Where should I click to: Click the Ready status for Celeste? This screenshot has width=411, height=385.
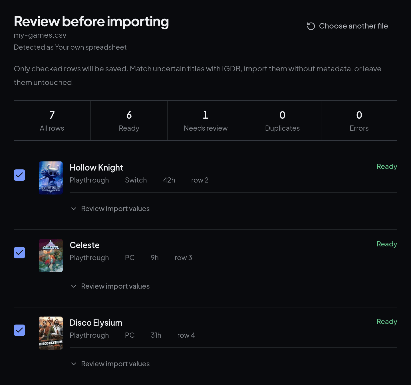pos(387,244)
